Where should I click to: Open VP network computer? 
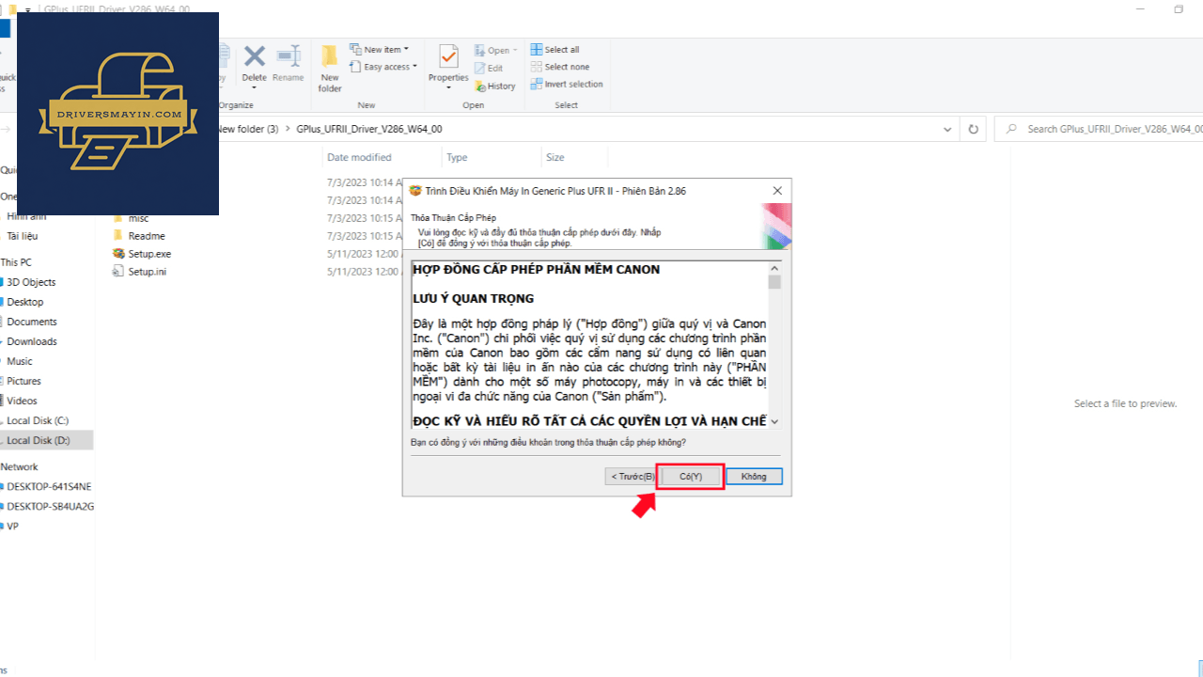[x=12, y=526]
